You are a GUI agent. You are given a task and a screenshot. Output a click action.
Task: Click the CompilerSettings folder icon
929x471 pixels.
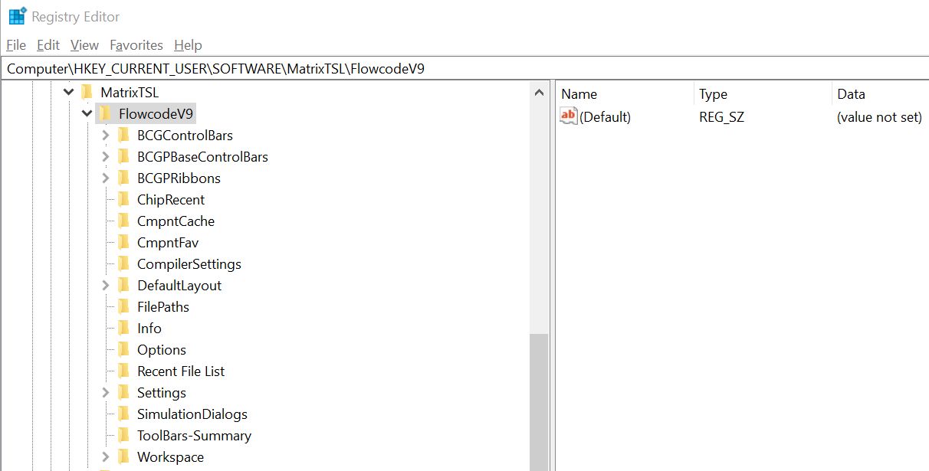[x=124, y=264]
